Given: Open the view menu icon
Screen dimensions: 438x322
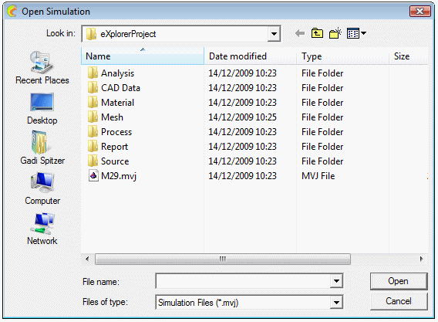Looking at the screenshot, I should coord(356,33).
